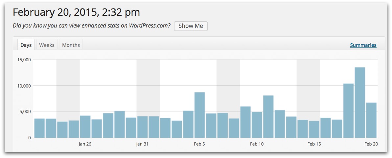
Task: Open the Weeks tab
Action: [47, 45]
